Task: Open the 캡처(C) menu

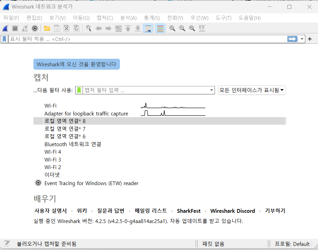Action: pos(105,18)
